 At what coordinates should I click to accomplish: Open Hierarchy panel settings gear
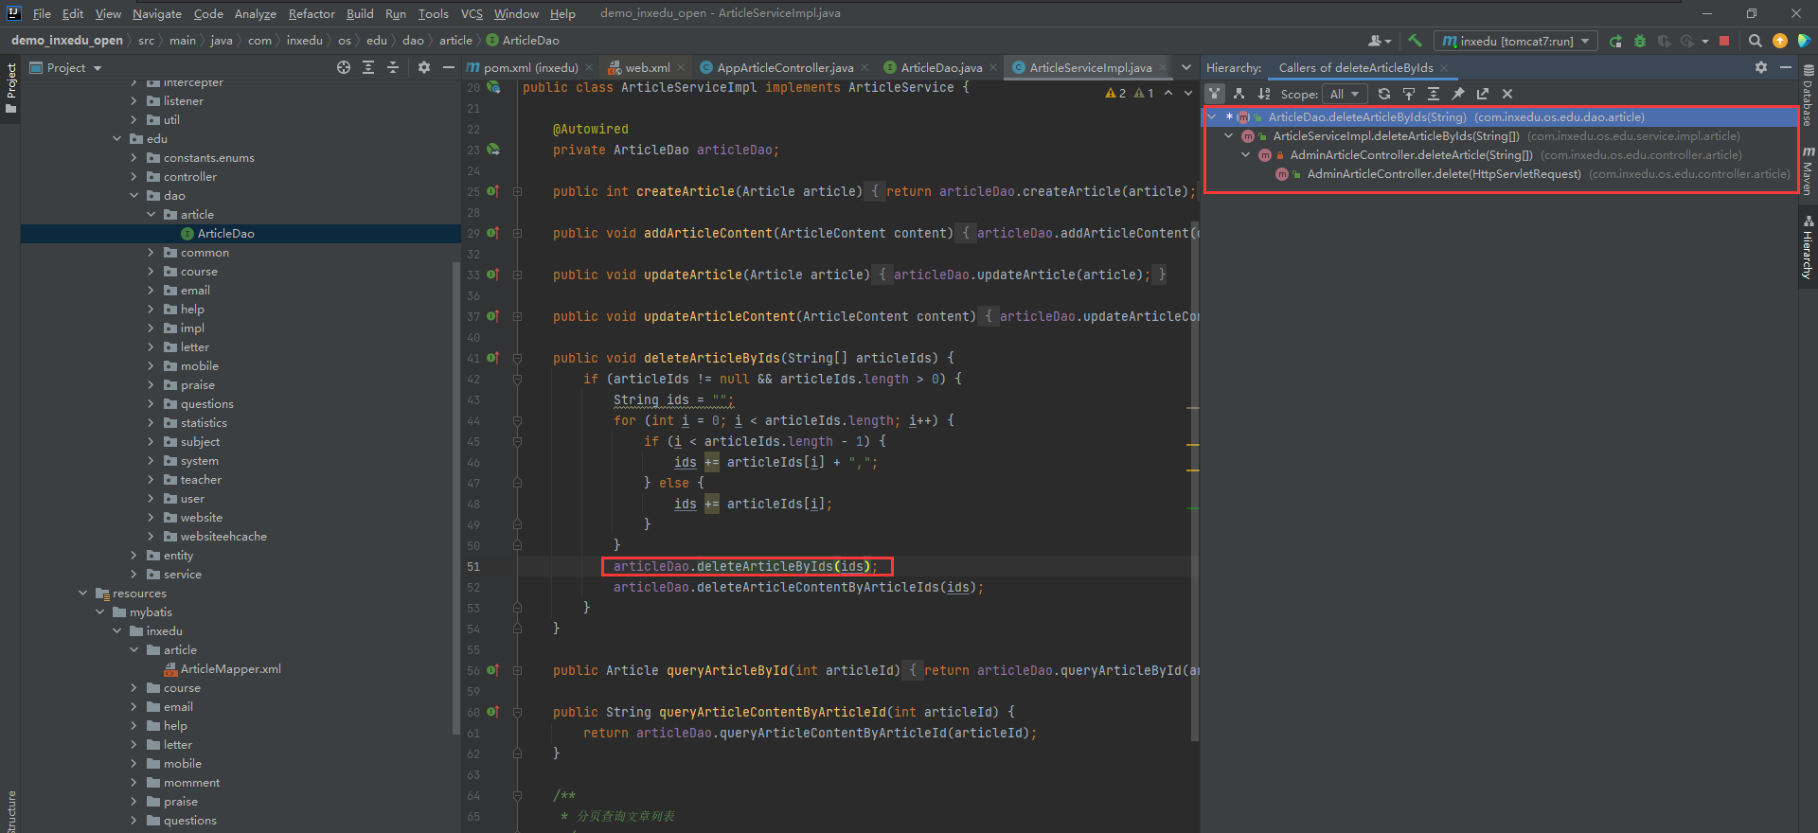click(x=1761, y=67)
